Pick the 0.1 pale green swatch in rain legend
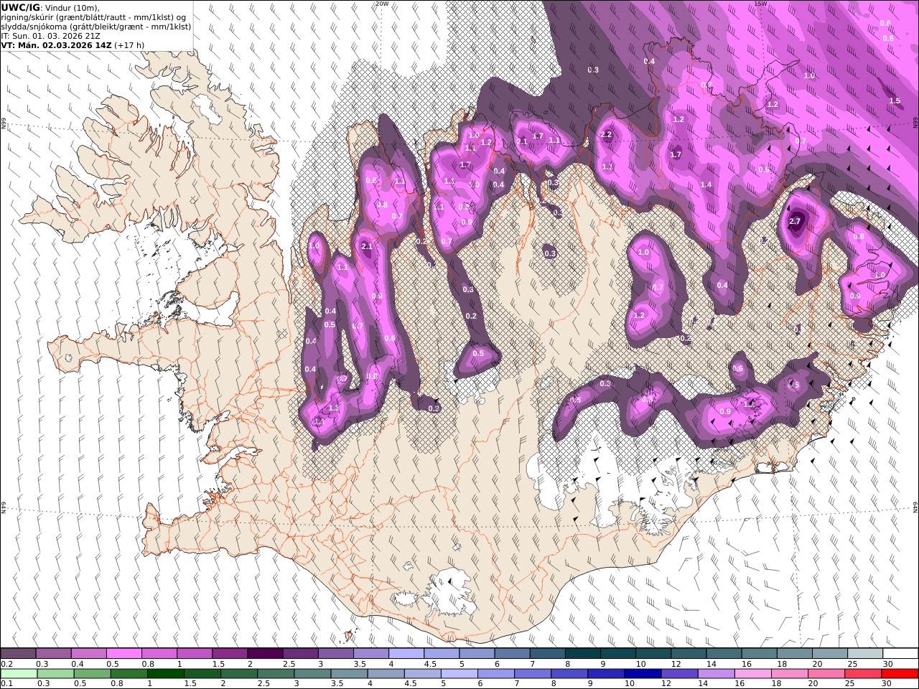Screen dimensions: 919x689 click(19, 674)
